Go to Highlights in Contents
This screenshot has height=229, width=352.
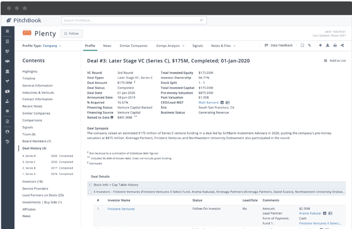coord(30,72)
